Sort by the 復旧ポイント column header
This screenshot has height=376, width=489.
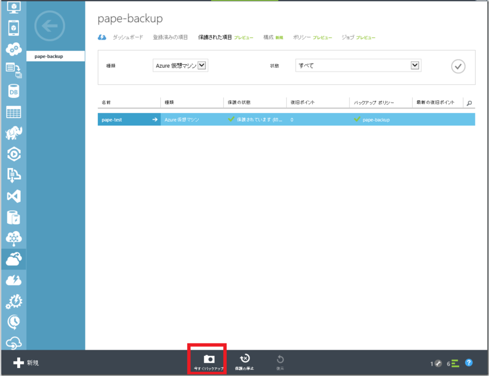[303, 102]
